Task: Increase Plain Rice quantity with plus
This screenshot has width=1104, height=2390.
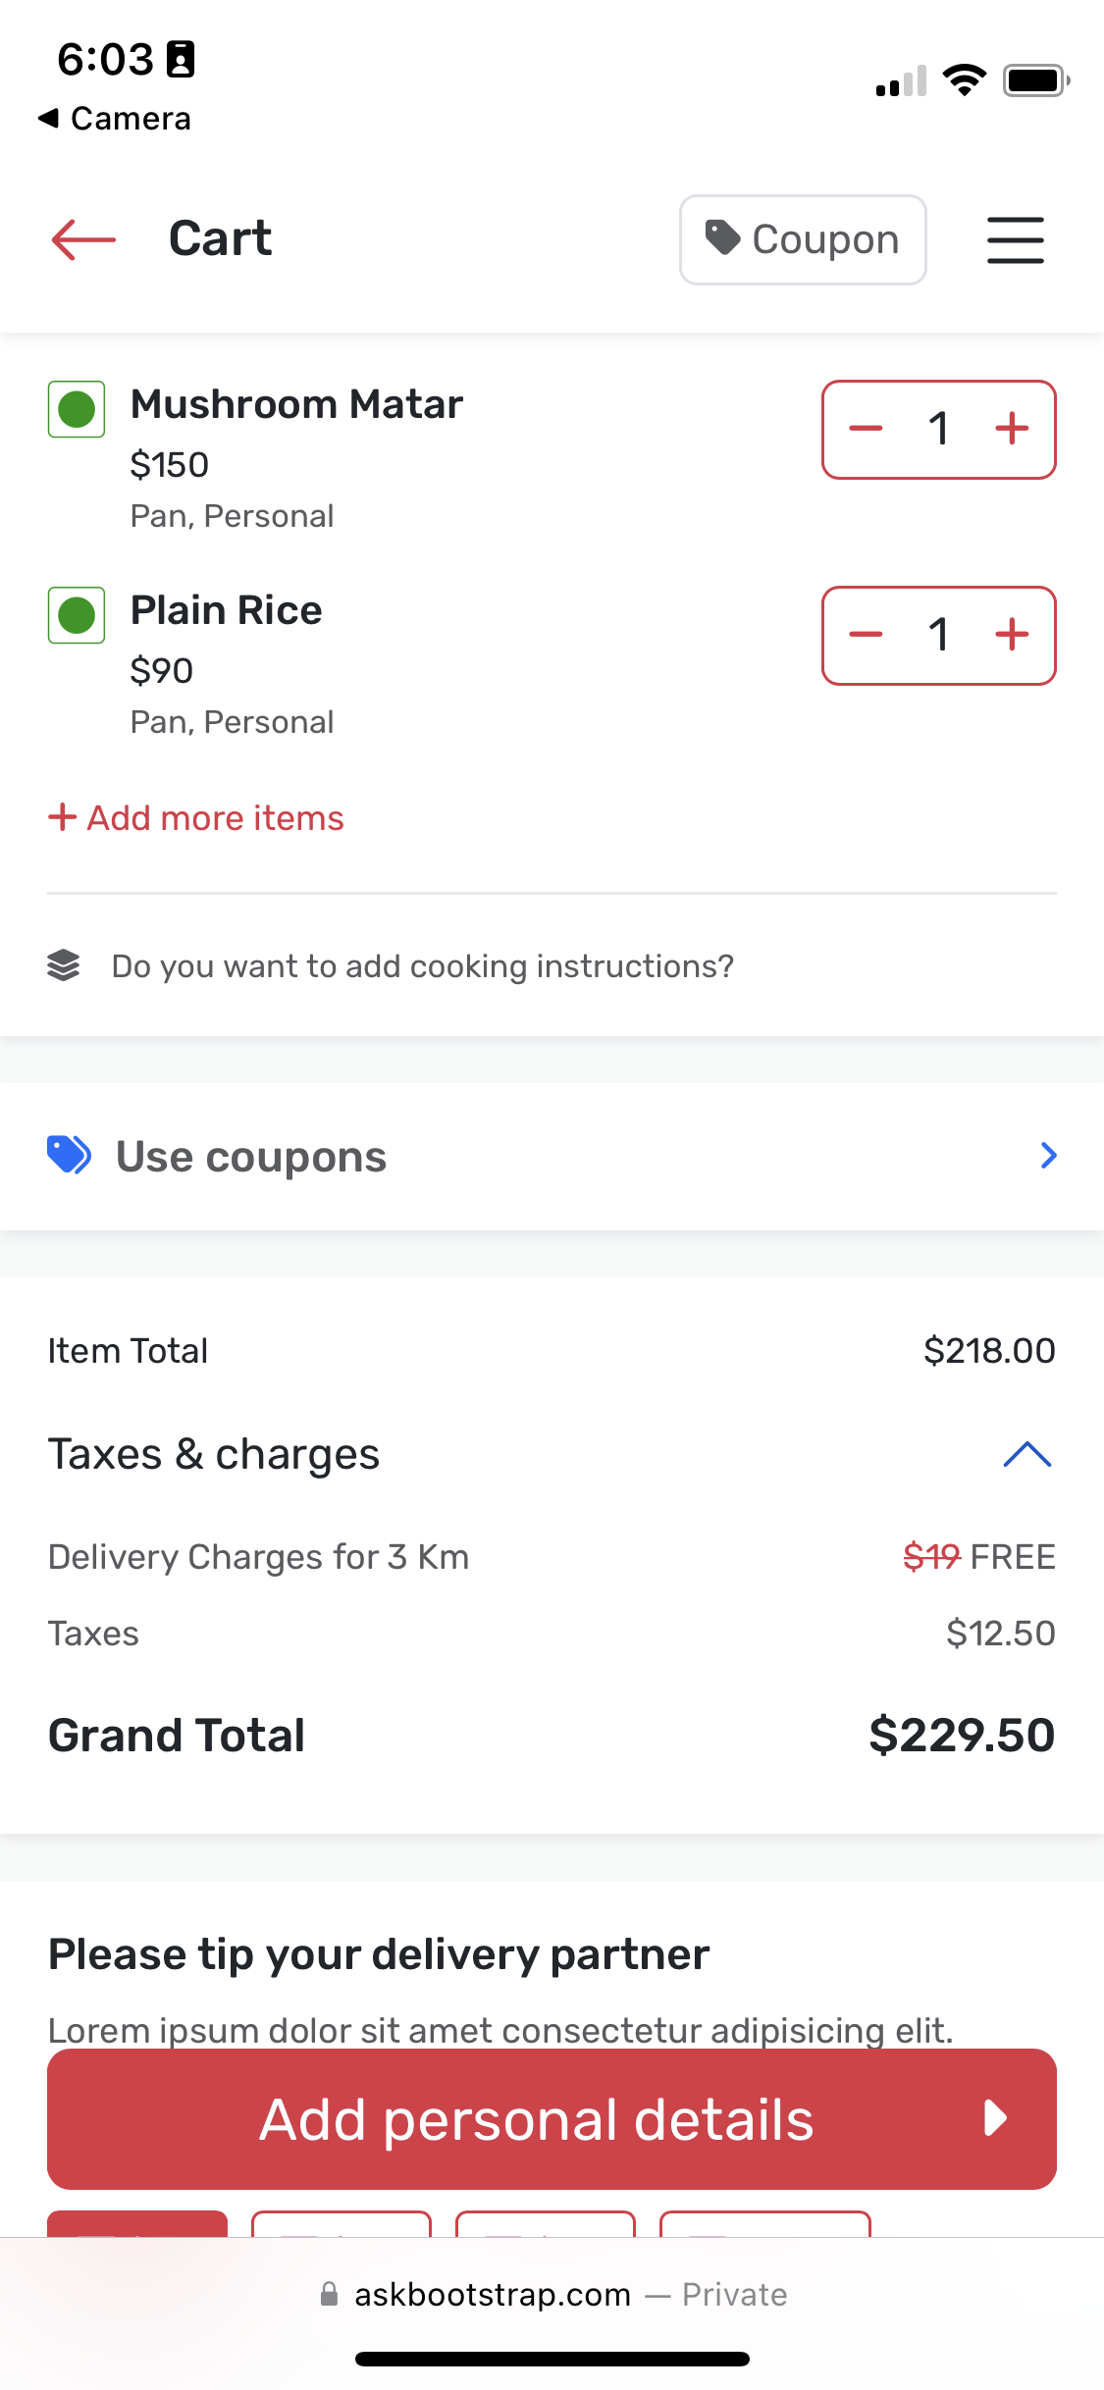Action: [1012, 635]
